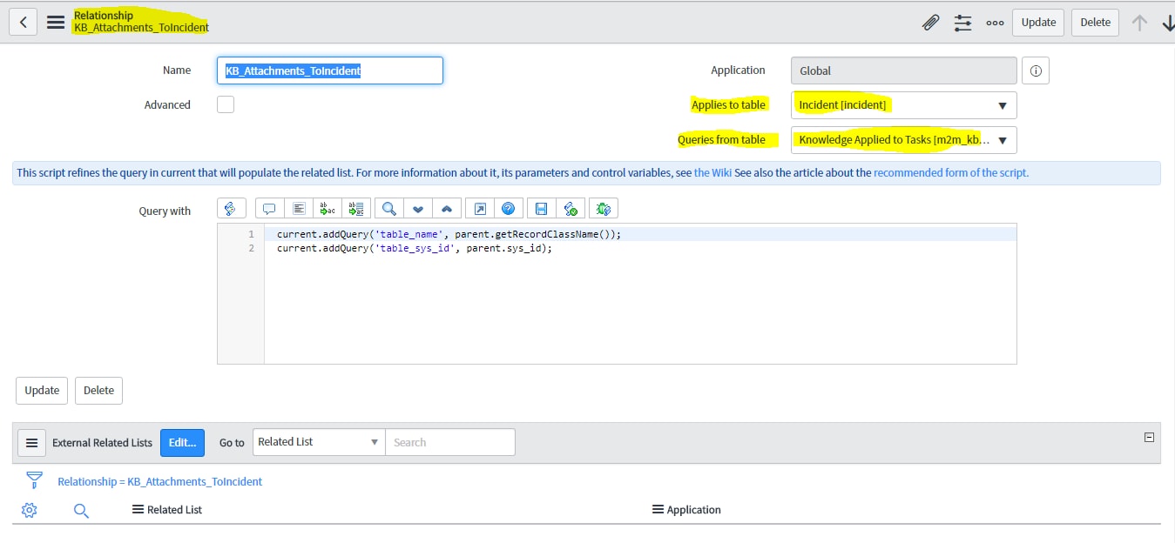The width and height of the screenshot is (1175, 543).
Task: Open form personalization sliders icon
Action: (x=962, y=23)
